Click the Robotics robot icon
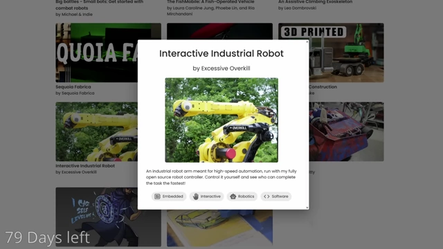This screenshot has height=249, width=443. pyautogui.click(x=233, y=196)
